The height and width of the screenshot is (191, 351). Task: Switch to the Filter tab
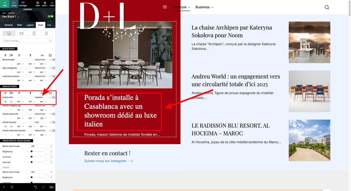(x=20, y=25)
